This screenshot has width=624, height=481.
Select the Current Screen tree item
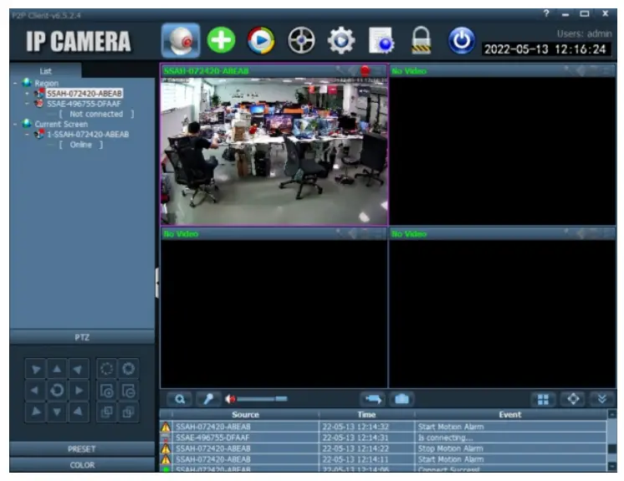(61, 124)
